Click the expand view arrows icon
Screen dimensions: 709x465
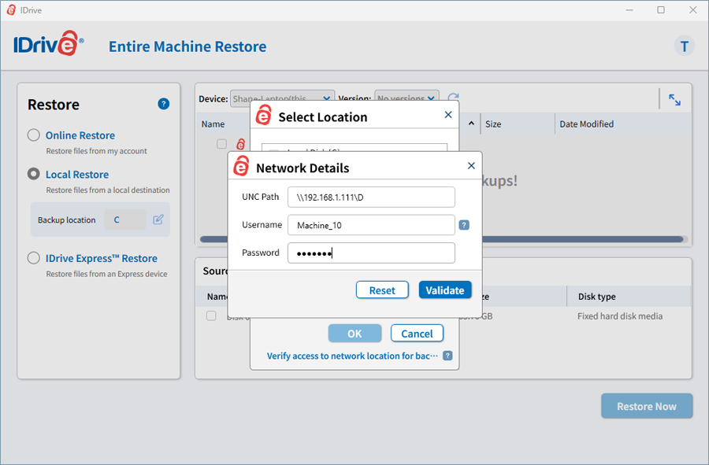674,100
